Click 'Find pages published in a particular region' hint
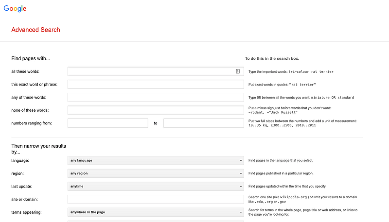This screenshot has width=389, height=222. pos(281,173)
